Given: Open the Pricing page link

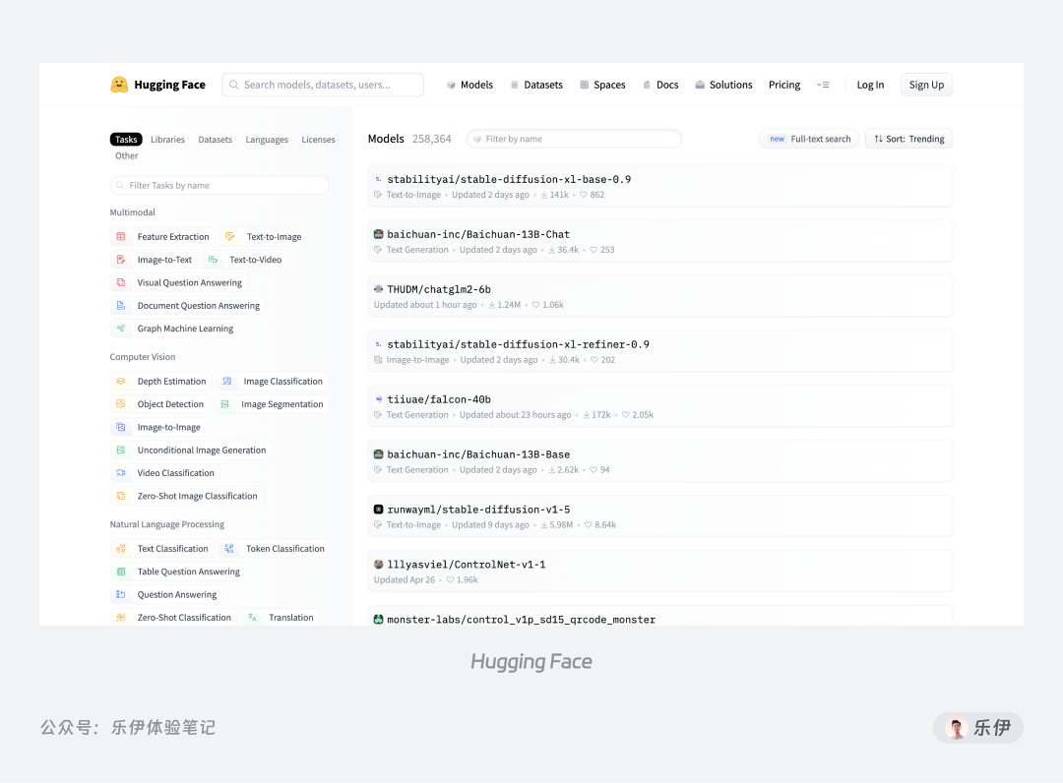Looking at the screenshot, I should (x=784, y=85).
